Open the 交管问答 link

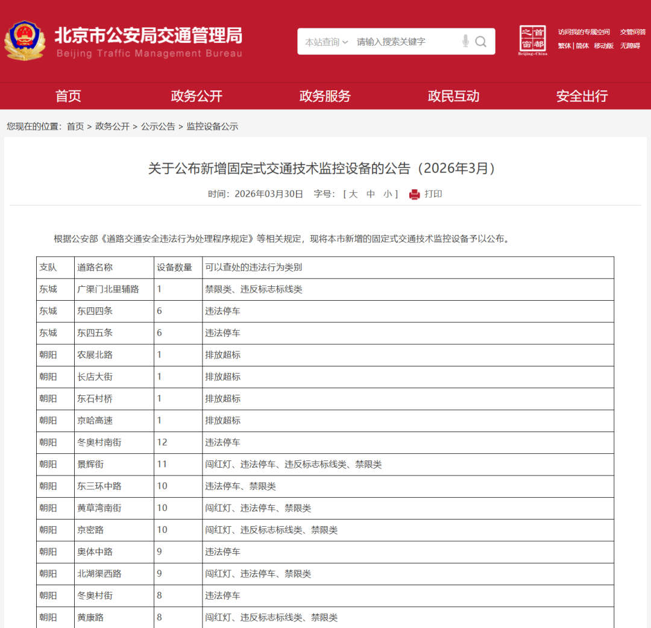tap(632, 32)
